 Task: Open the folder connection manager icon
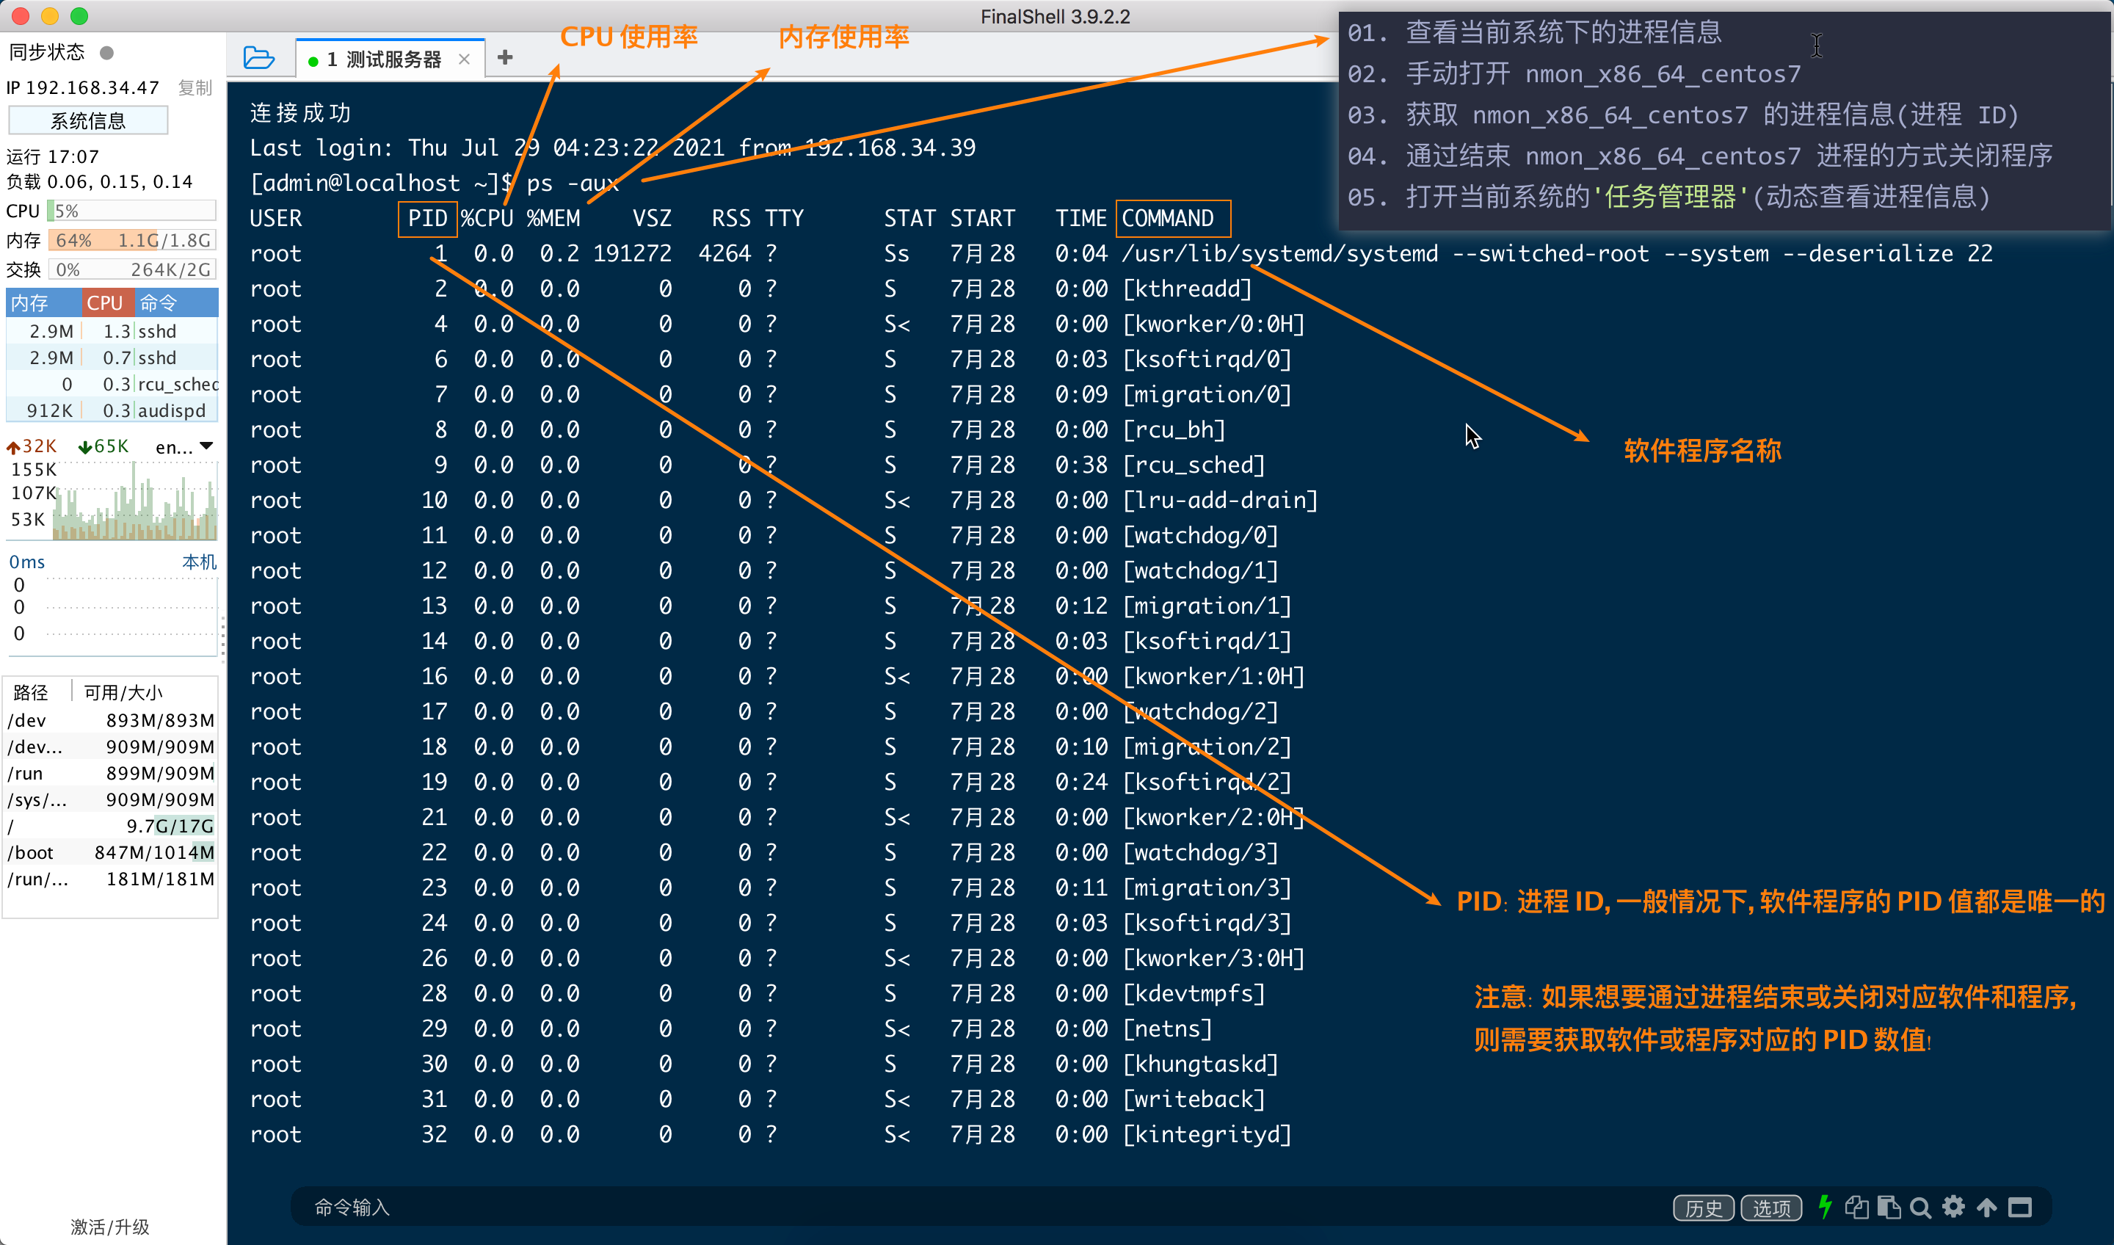pyautogui.click(x=258, y=58)
